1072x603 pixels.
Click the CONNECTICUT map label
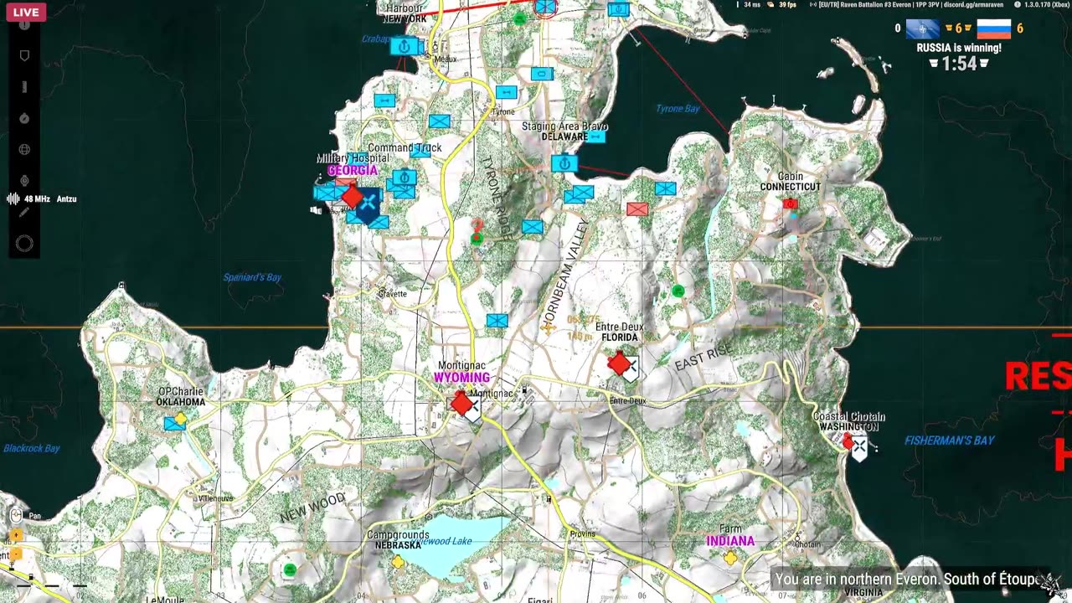tap(791, 187)
